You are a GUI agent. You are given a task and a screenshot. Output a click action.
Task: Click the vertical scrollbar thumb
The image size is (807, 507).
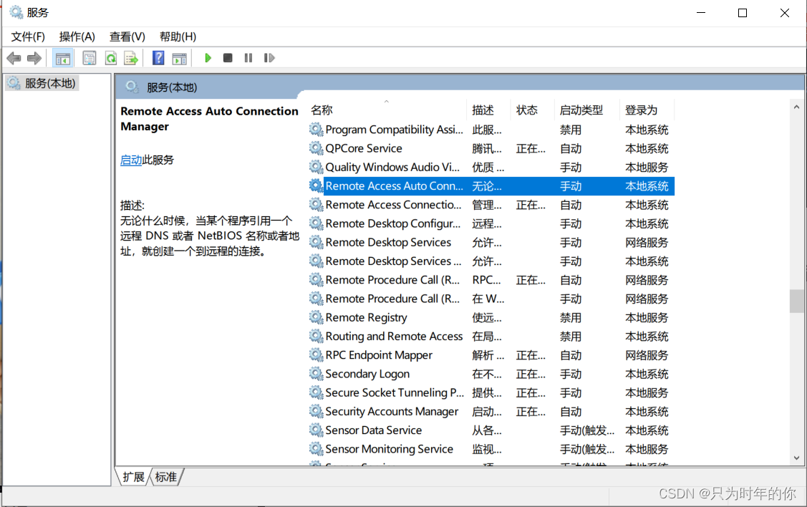click(x=796, y=301)
